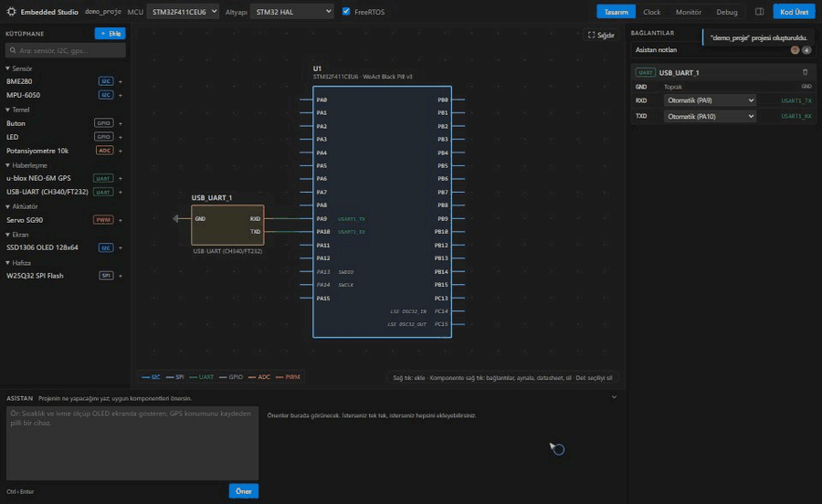Click the assistant project description text area
The height and width of the screenshot is (504, 822).
tap(132, 443)
